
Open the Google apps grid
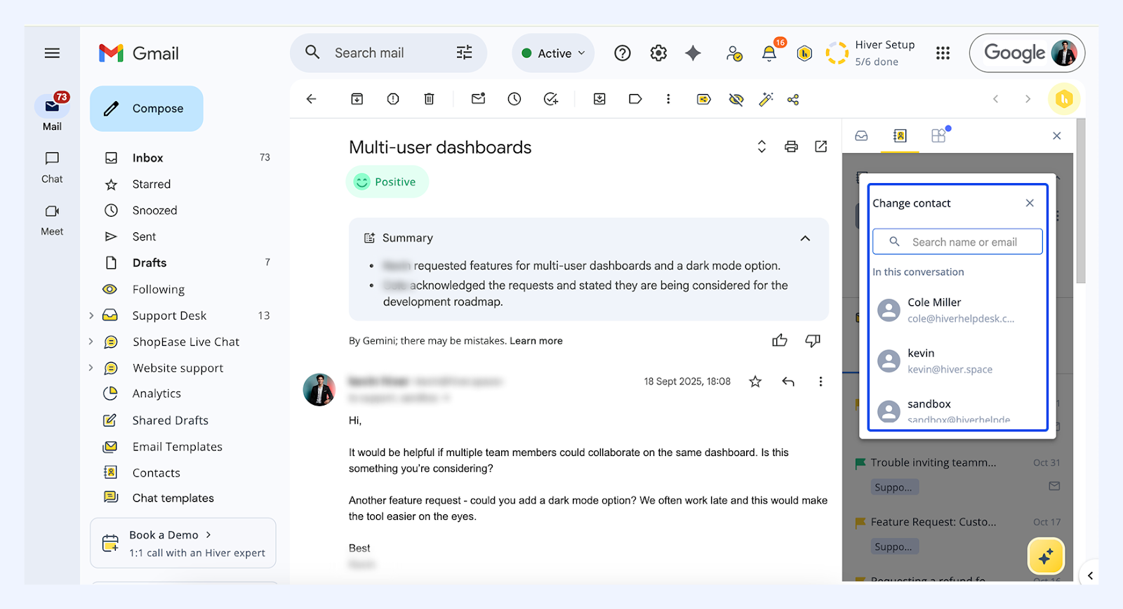(x=943, y=53)
